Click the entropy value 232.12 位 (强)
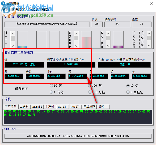 (x=24, y=65)
